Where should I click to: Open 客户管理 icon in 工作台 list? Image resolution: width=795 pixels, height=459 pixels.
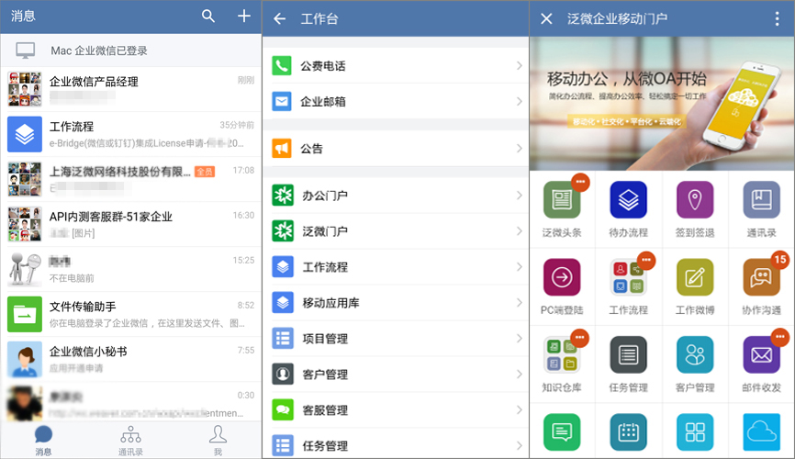(283, 375)
